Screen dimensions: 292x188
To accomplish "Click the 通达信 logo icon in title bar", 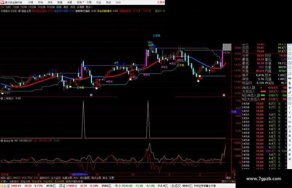I will pos(2,2).
